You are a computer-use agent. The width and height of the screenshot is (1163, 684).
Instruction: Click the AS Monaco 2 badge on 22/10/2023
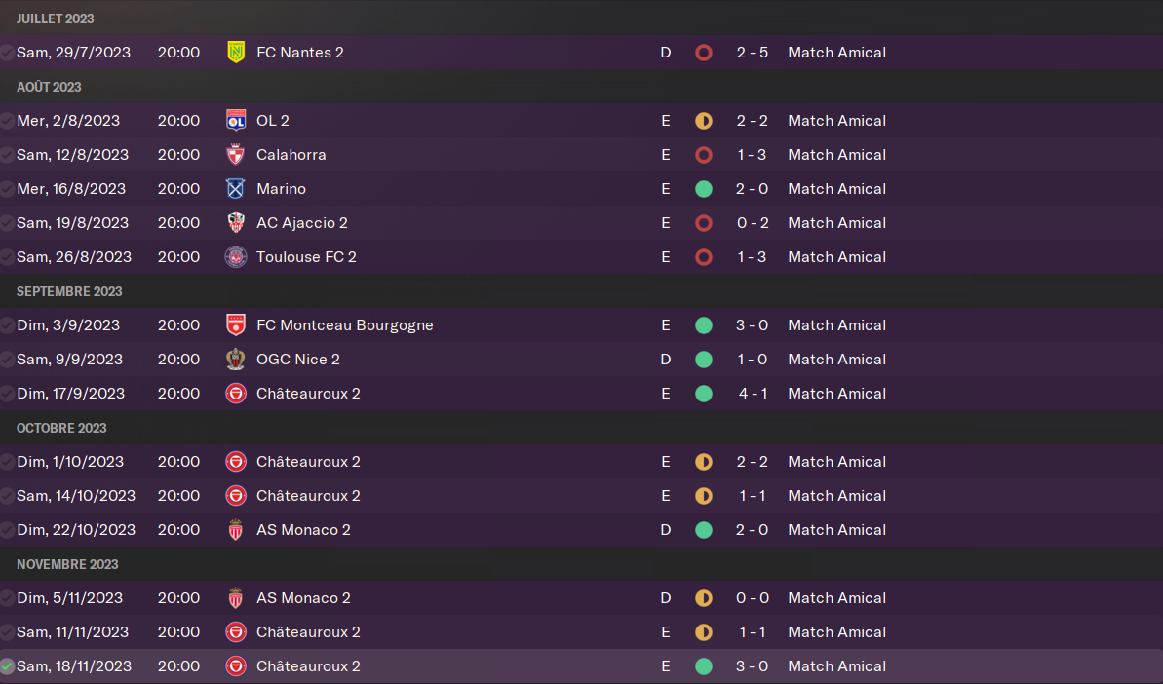235,530
